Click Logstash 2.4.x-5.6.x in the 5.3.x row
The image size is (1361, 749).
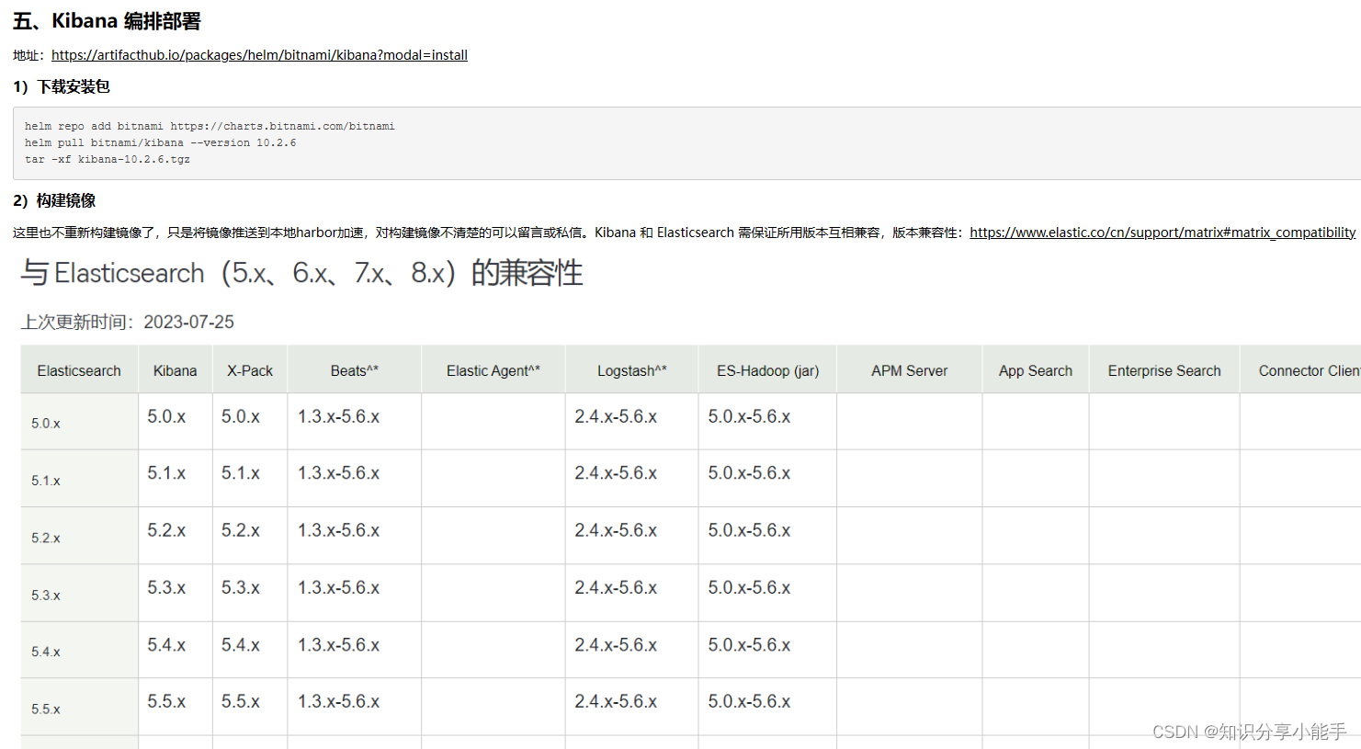point(616,587)
